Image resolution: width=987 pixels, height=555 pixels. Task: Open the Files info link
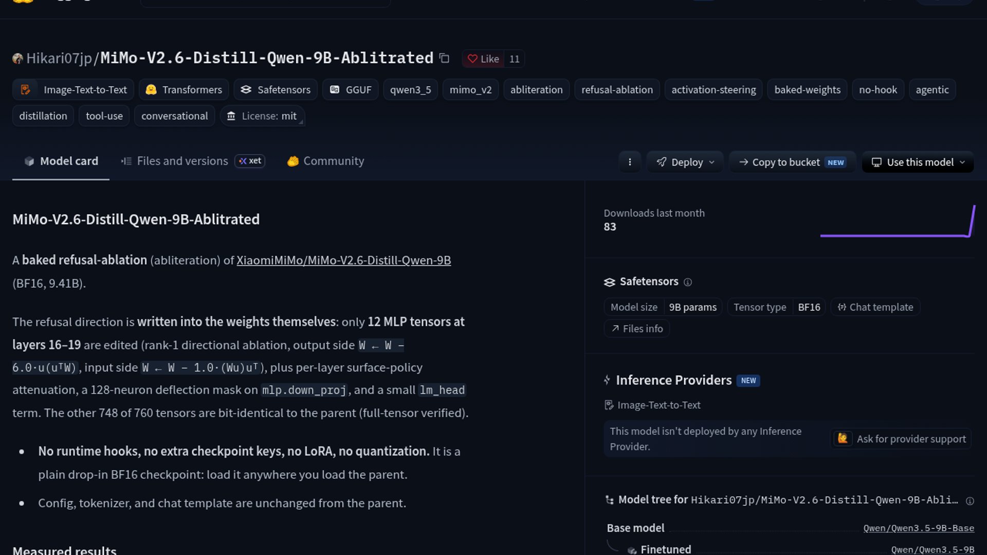[x=636, y=329]
